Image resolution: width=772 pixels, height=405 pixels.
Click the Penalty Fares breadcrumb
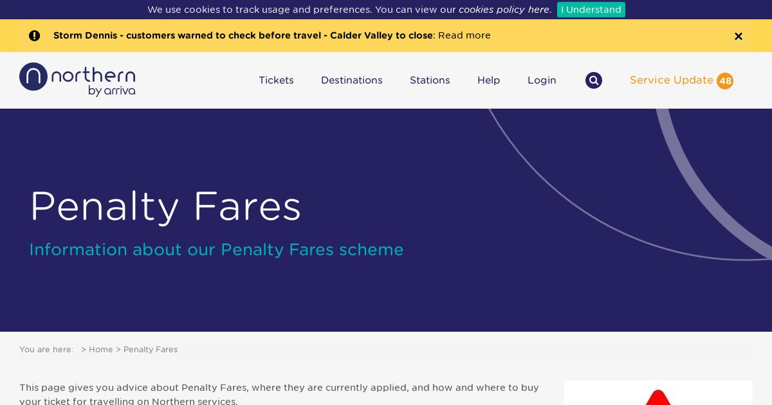click(151, 350)
